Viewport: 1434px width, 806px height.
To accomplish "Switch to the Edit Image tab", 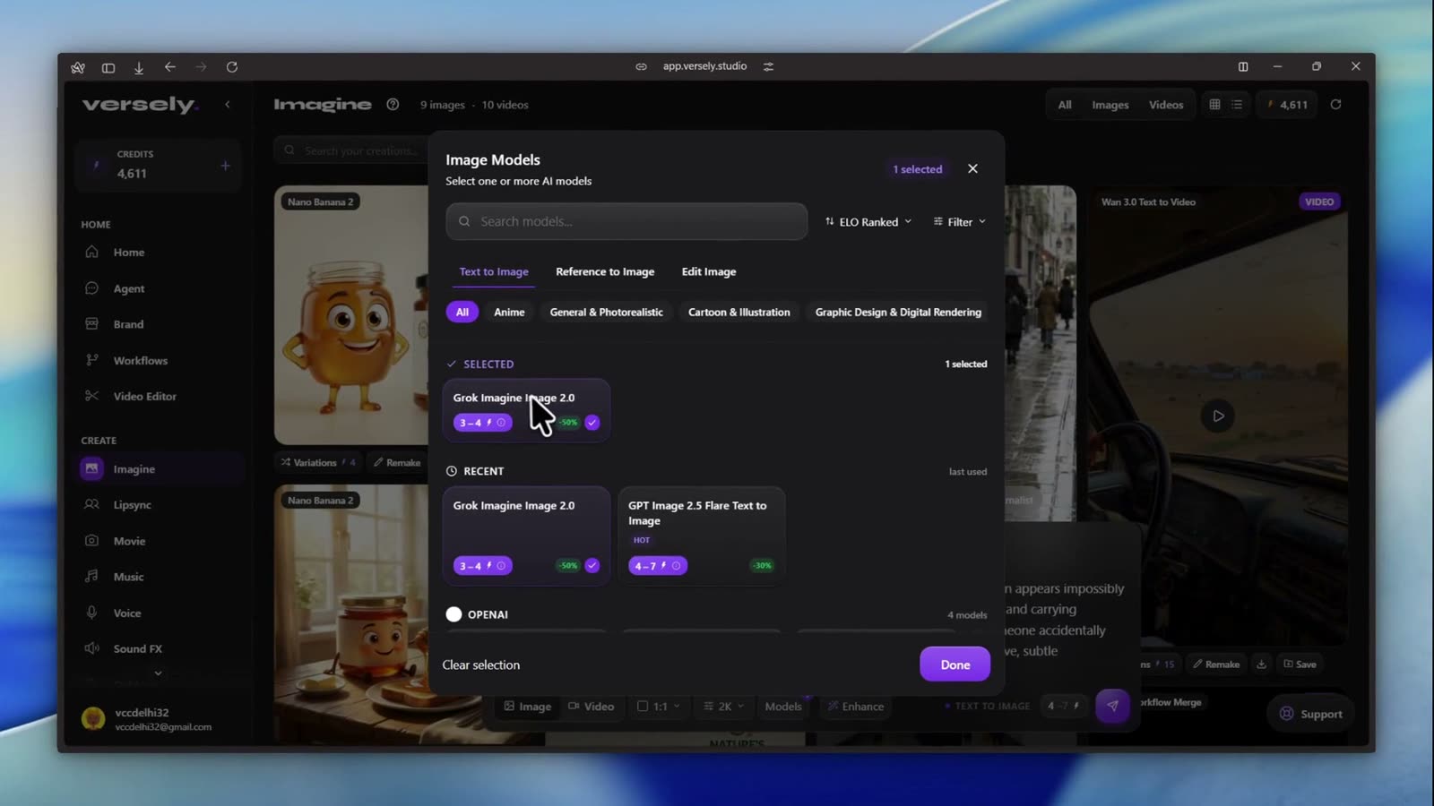I will coord(709,271).
